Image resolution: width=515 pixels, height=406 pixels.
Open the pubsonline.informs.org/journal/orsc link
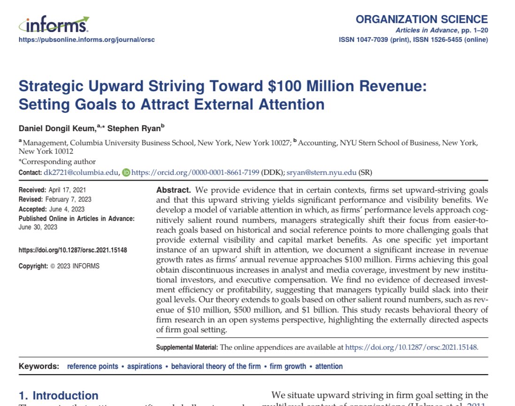[87, 40]
